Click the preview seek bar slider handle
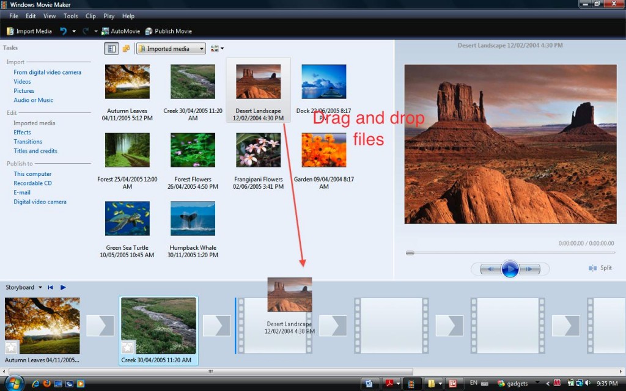626x391 pixels. click(410, 252)
